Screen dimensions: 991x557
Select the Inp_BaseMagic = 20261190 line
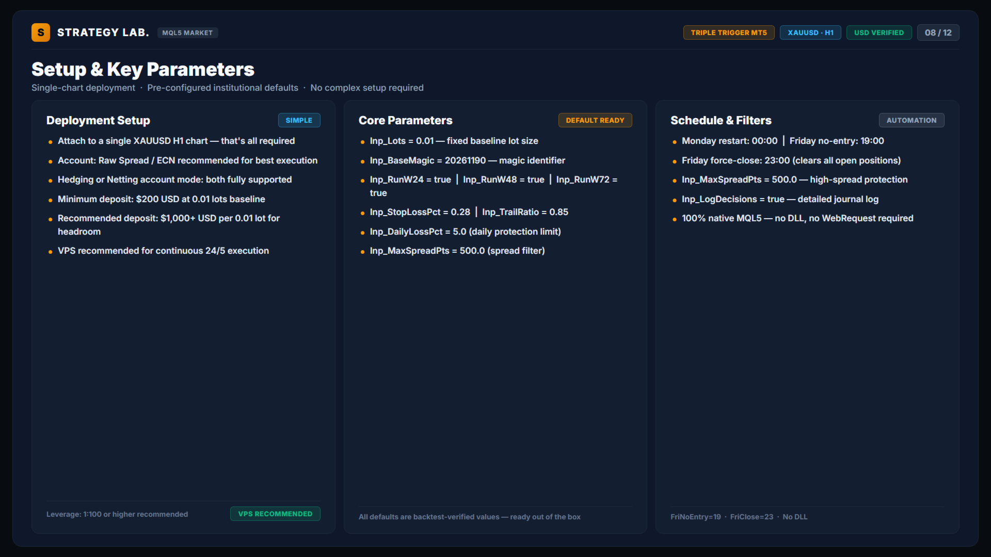coord(467,160)
